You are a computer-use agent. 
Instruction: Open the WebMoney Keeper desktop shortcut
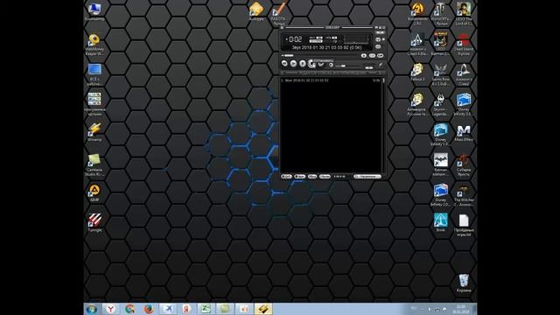(94, 45)
